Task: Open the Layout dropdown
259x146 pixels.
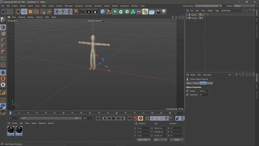Action: coord(244,6)
